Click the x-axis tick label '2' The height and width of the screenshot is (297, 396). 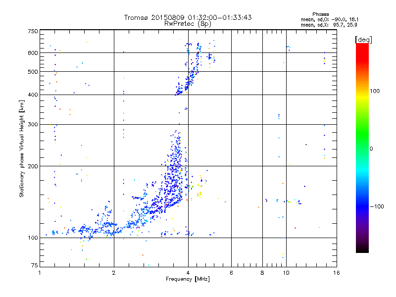[114, 273]
